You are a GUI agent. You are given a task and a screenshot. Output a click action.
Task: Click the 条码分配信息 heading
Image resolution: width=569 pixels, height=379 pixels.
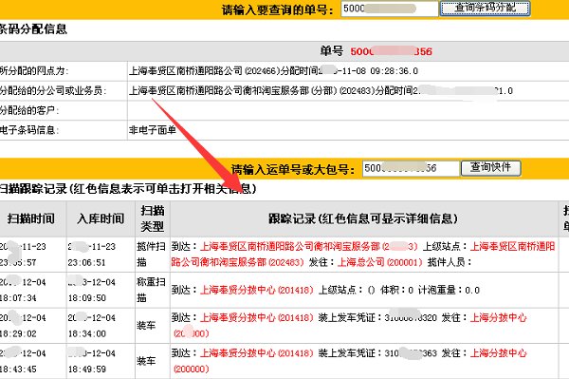point(33,29)
